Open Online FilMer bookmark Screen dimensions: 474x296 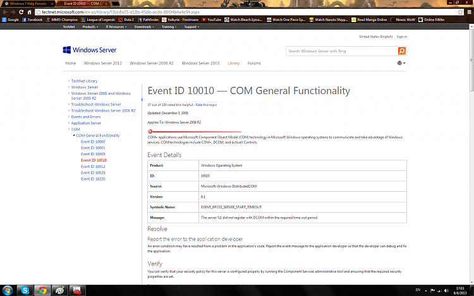point(432,20)
